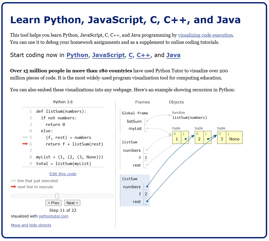This screenshot has width=269, height=241.
Task: Click code line 5 (f, rest) = numbers
Action: pos(68,138)
